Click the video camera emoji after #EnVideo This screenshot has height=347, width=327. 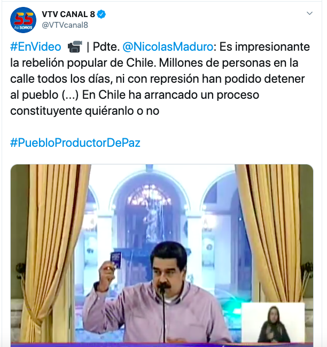click(x=75, y=46)
